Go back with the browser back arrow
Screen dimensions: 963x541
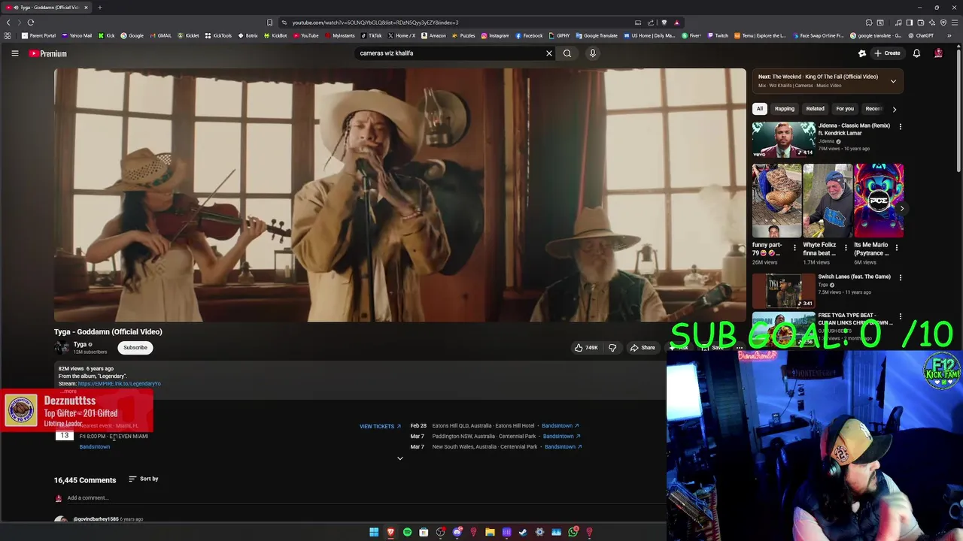8,23
